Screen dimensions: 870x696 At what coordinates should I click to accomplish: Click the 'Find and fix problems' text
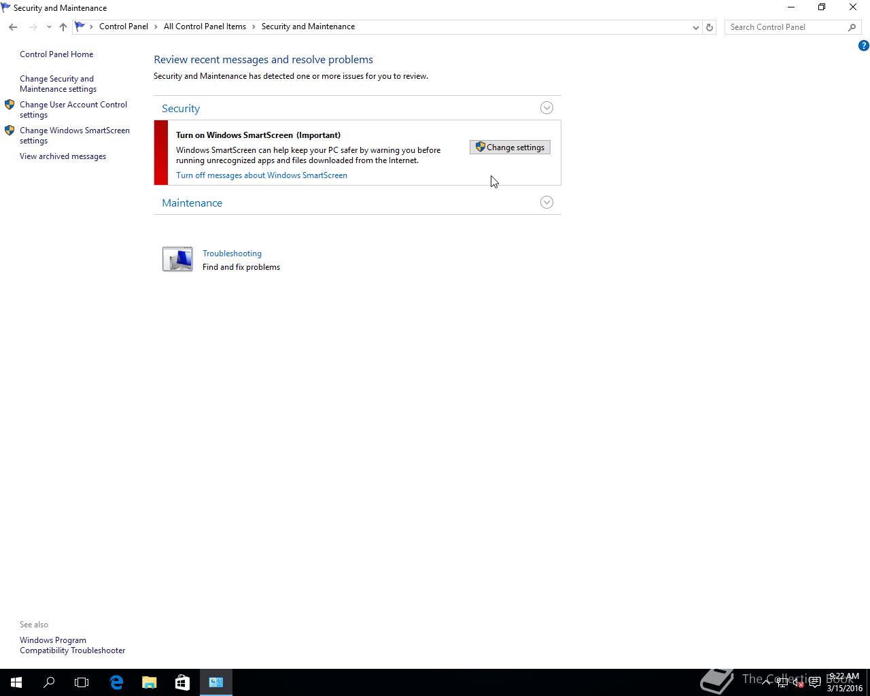click(x=241, y=267)
